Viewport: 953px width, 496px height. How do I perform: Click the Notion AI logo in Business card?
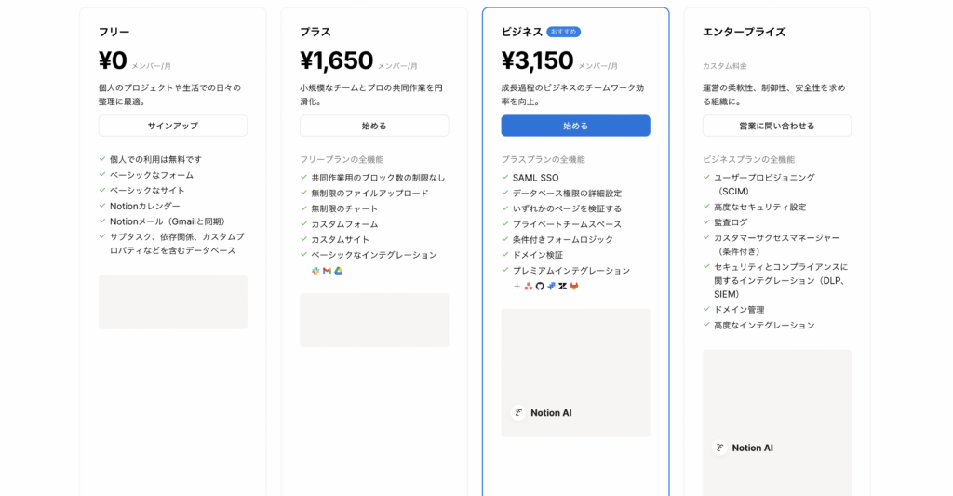[518, 412]
